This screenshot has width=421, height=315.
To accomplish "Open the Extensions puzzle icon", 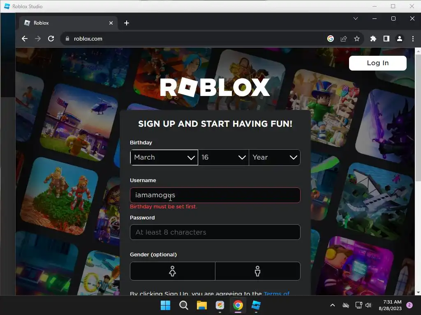I will pyautogui.click(x=373, y=39).
